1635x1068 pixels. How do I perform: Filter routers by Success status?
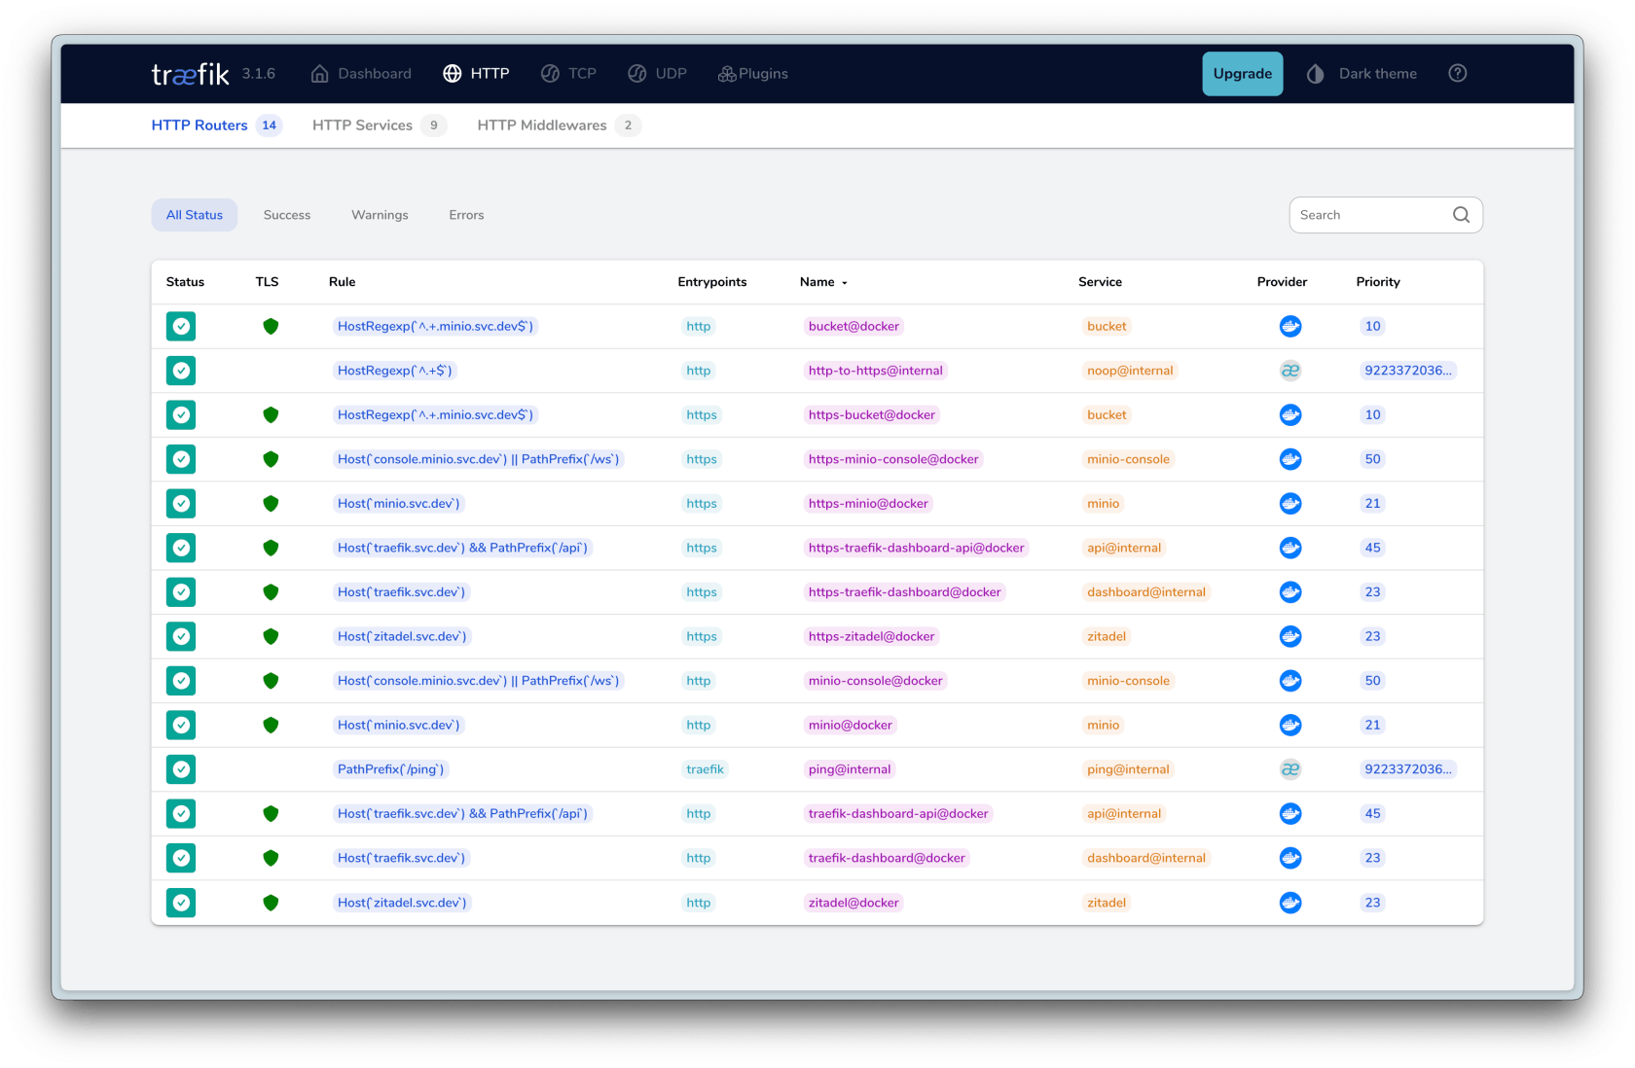(x=287, y=215)
